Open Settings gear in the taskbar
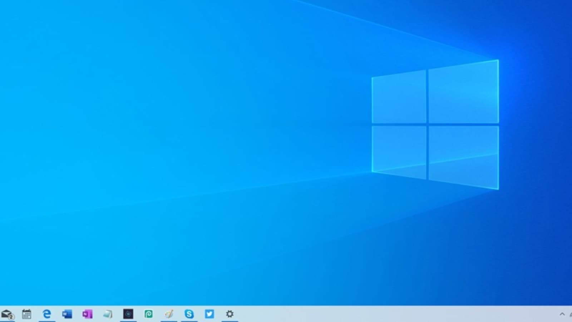The width and height of the screenshot is (572, 322). (x=230, y=314)
